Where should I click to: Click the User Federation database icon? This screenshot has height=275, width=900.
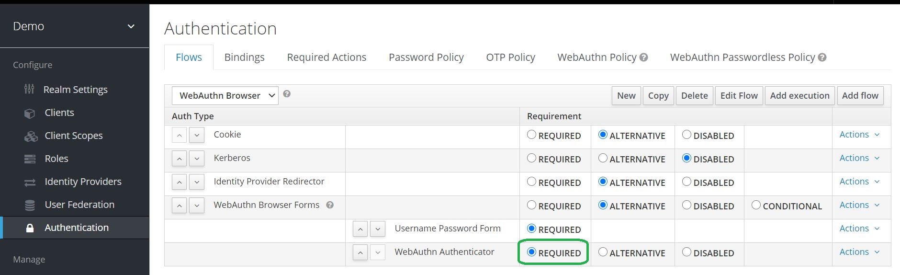(30, 205)
